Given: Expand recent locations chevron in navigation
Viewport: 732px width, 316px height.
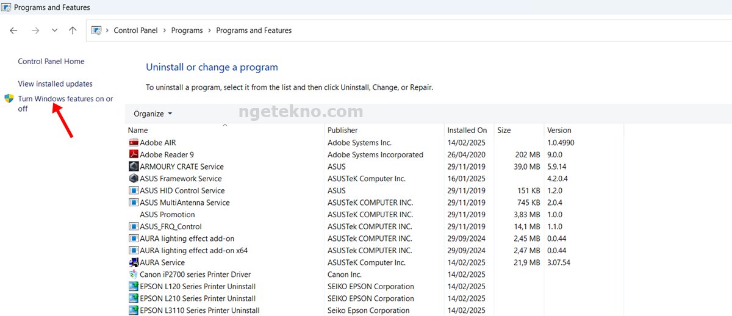Looking at the screenshot, I should [54, 31].
